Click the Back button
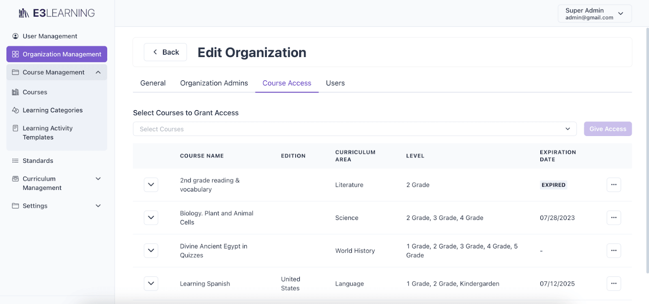 tap(165, 52)
